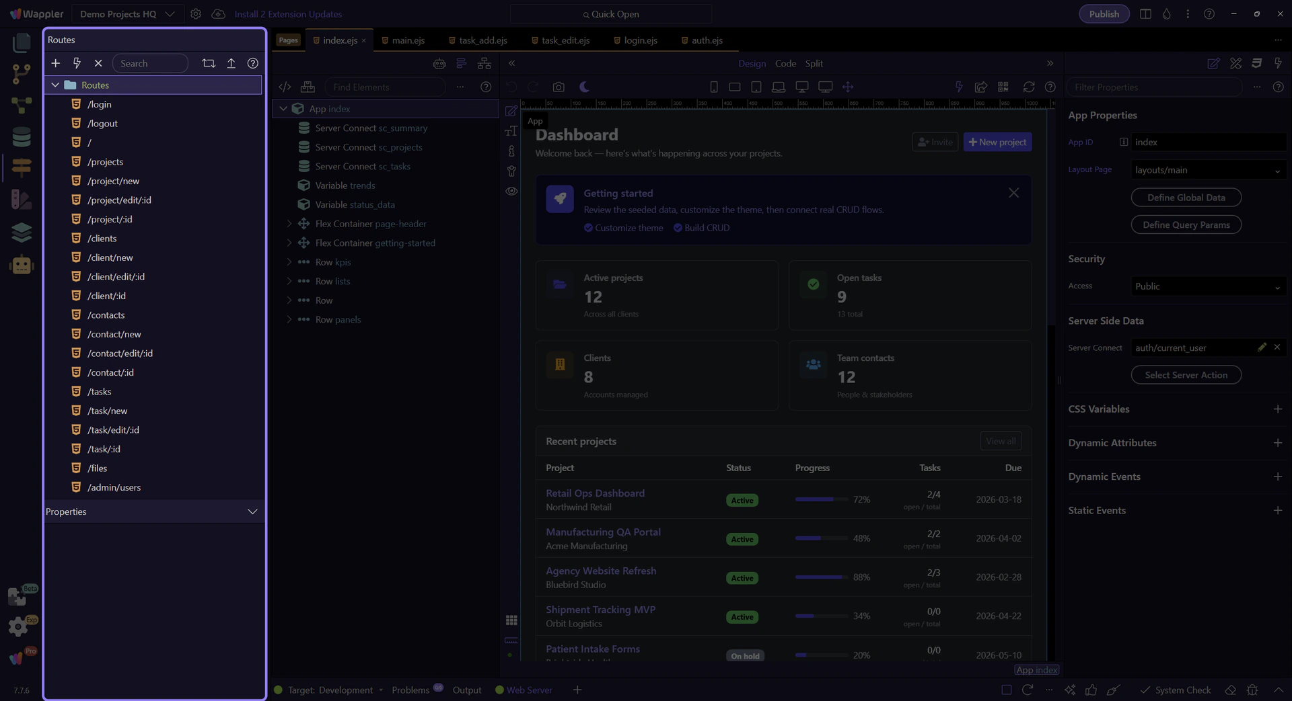Click Retail Ops Dashboard progress bar
The image size is (1292, 701).
821,499
